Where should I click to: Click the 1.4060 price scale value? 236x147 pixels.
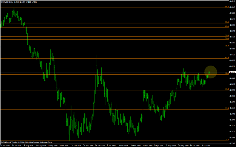[233, 78]
